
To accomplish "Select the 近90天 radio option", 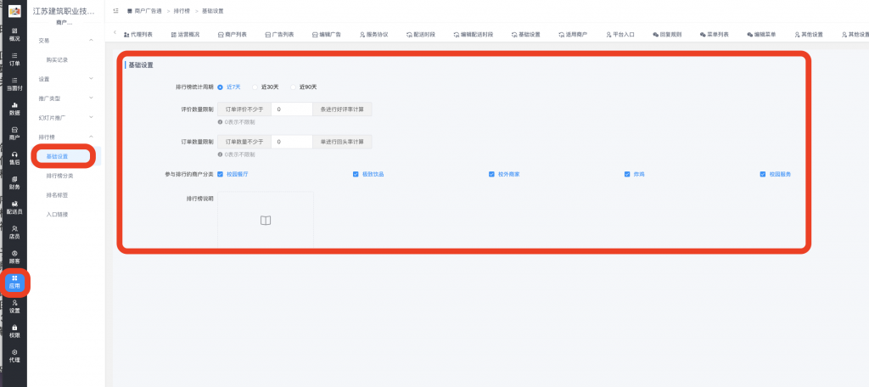I will click(x=293, y=87).
